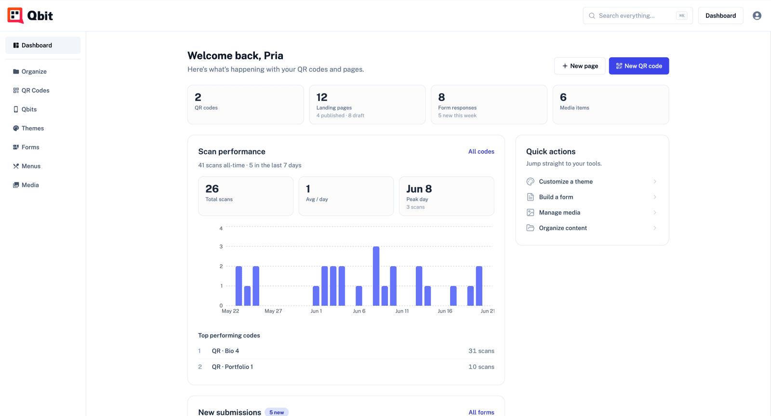The width and height of the screenshot is (771, 416).
Task: Click the Organize folder icon
Action: pyautogui.click(x=16, y=71)
